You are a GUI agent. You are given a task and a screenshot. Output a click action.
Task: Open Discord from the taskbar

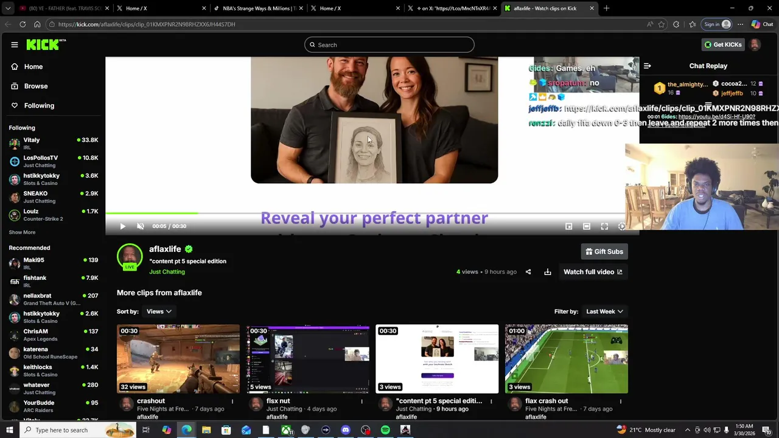pos(346,430)
